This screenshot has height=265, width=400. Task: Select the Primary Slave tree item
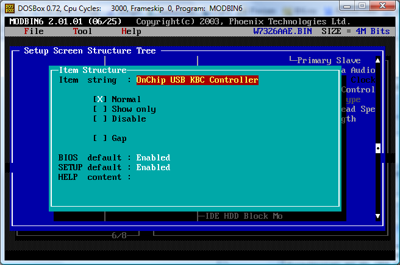pos(329,61)
